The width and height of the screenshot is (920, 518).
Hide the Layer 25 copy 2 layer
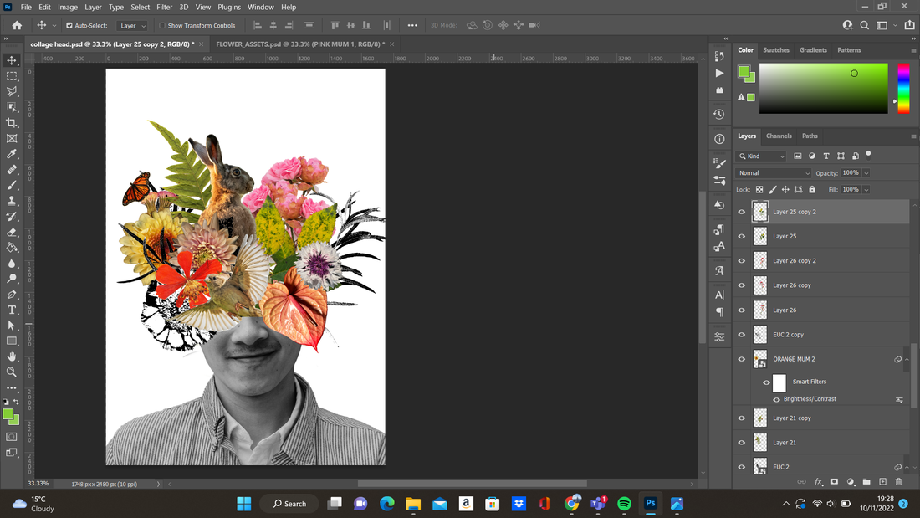[742, 212]
